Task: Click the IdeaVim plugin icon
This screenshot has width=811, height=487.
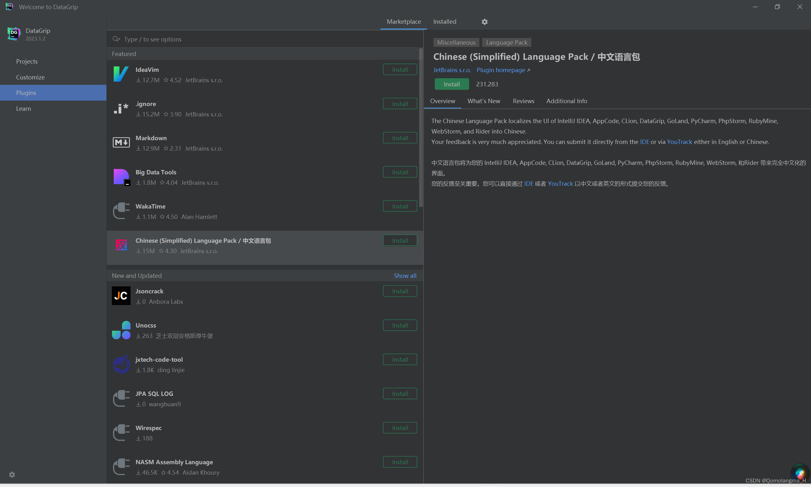Action: click(121, 74)
